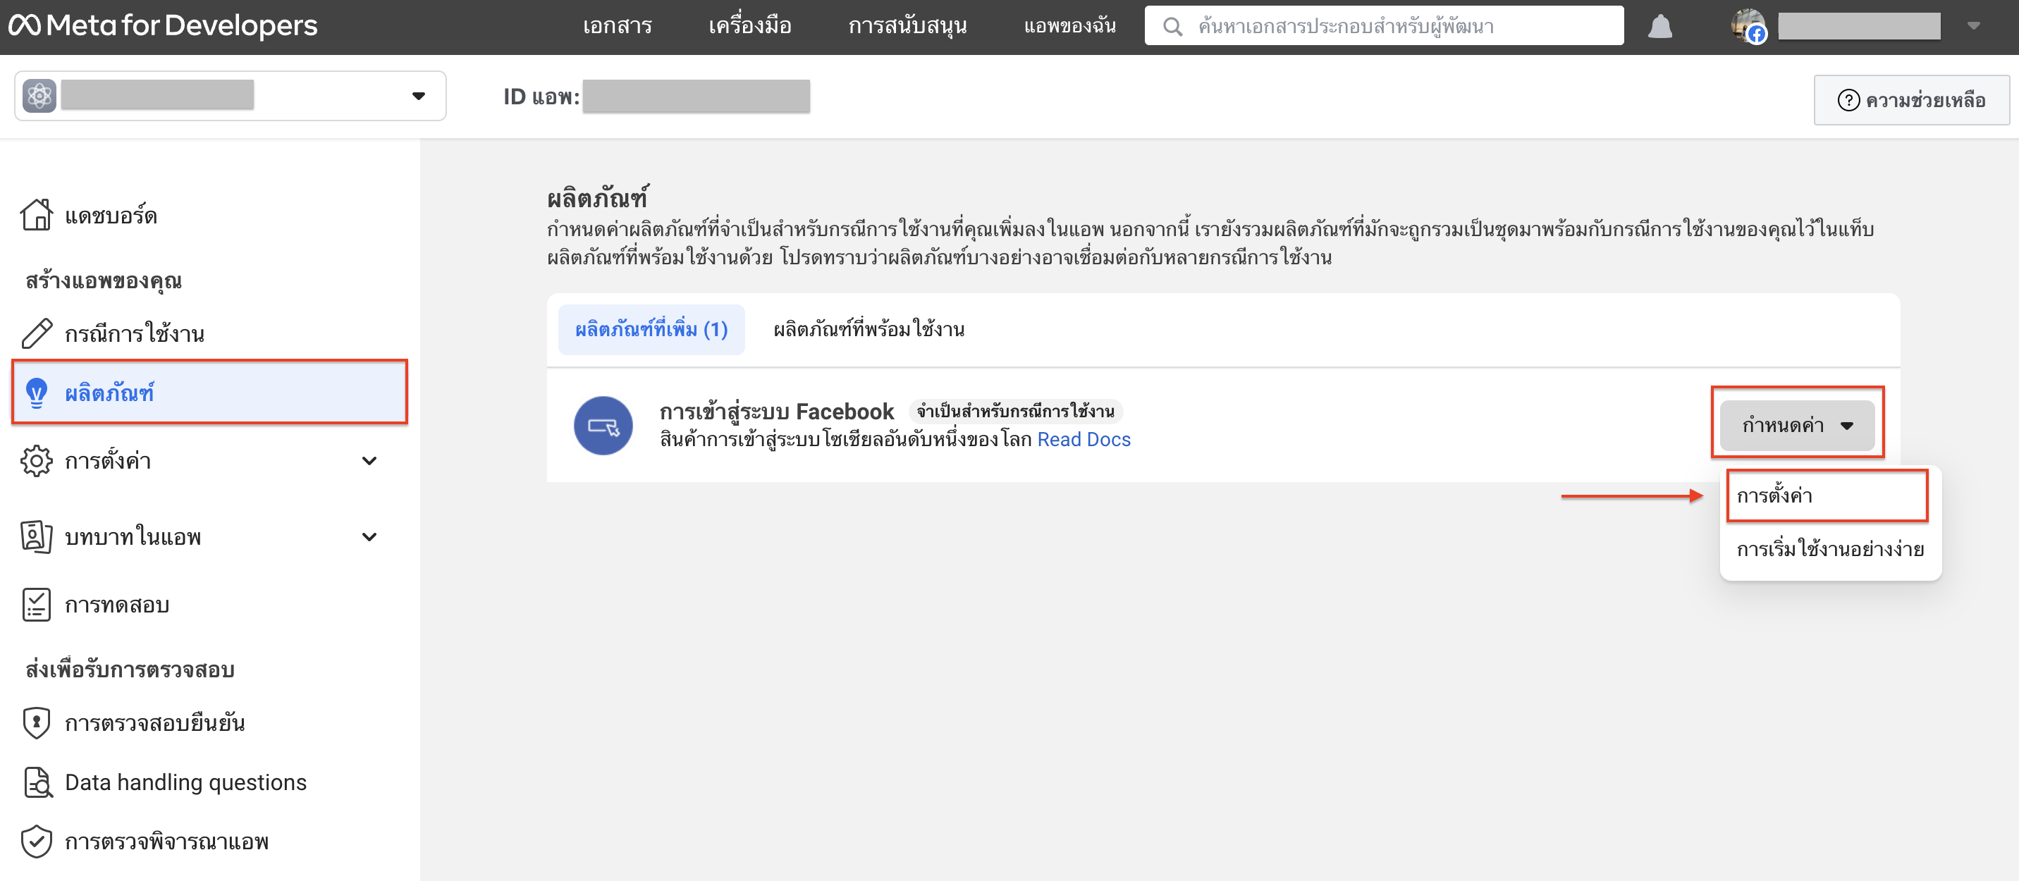Click the Meta for Developers logo
Image resolution: width=2019 pixels, height=881 pixels.
pos(163,26)
